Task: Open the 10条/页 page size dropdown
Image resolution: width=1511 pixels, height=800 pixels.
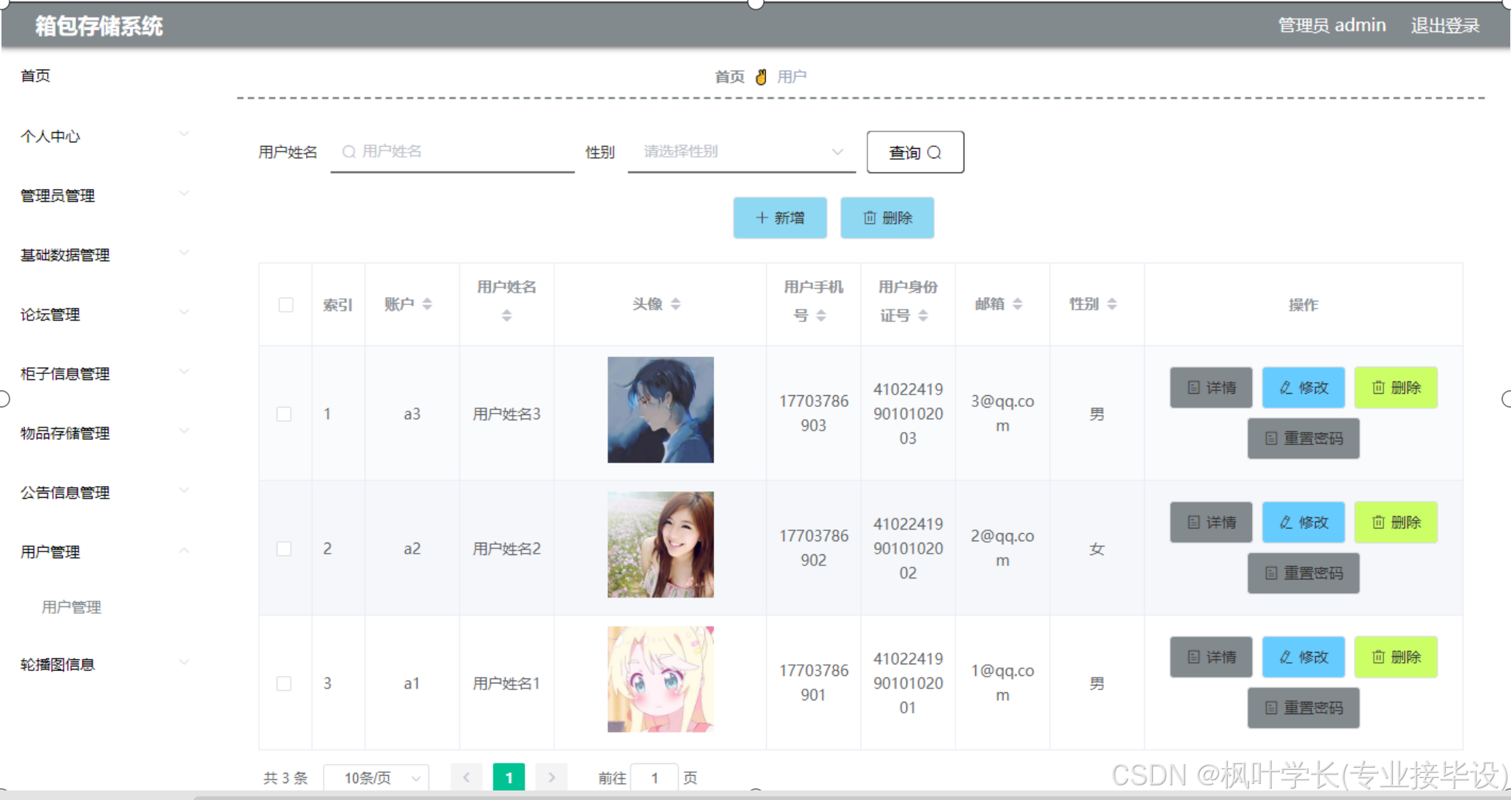Action: [x=376, y=778]
